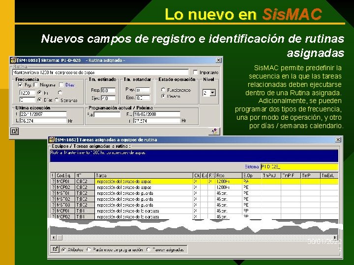
Task: Click the days frequency field below 1200
Action: [28, 100]
